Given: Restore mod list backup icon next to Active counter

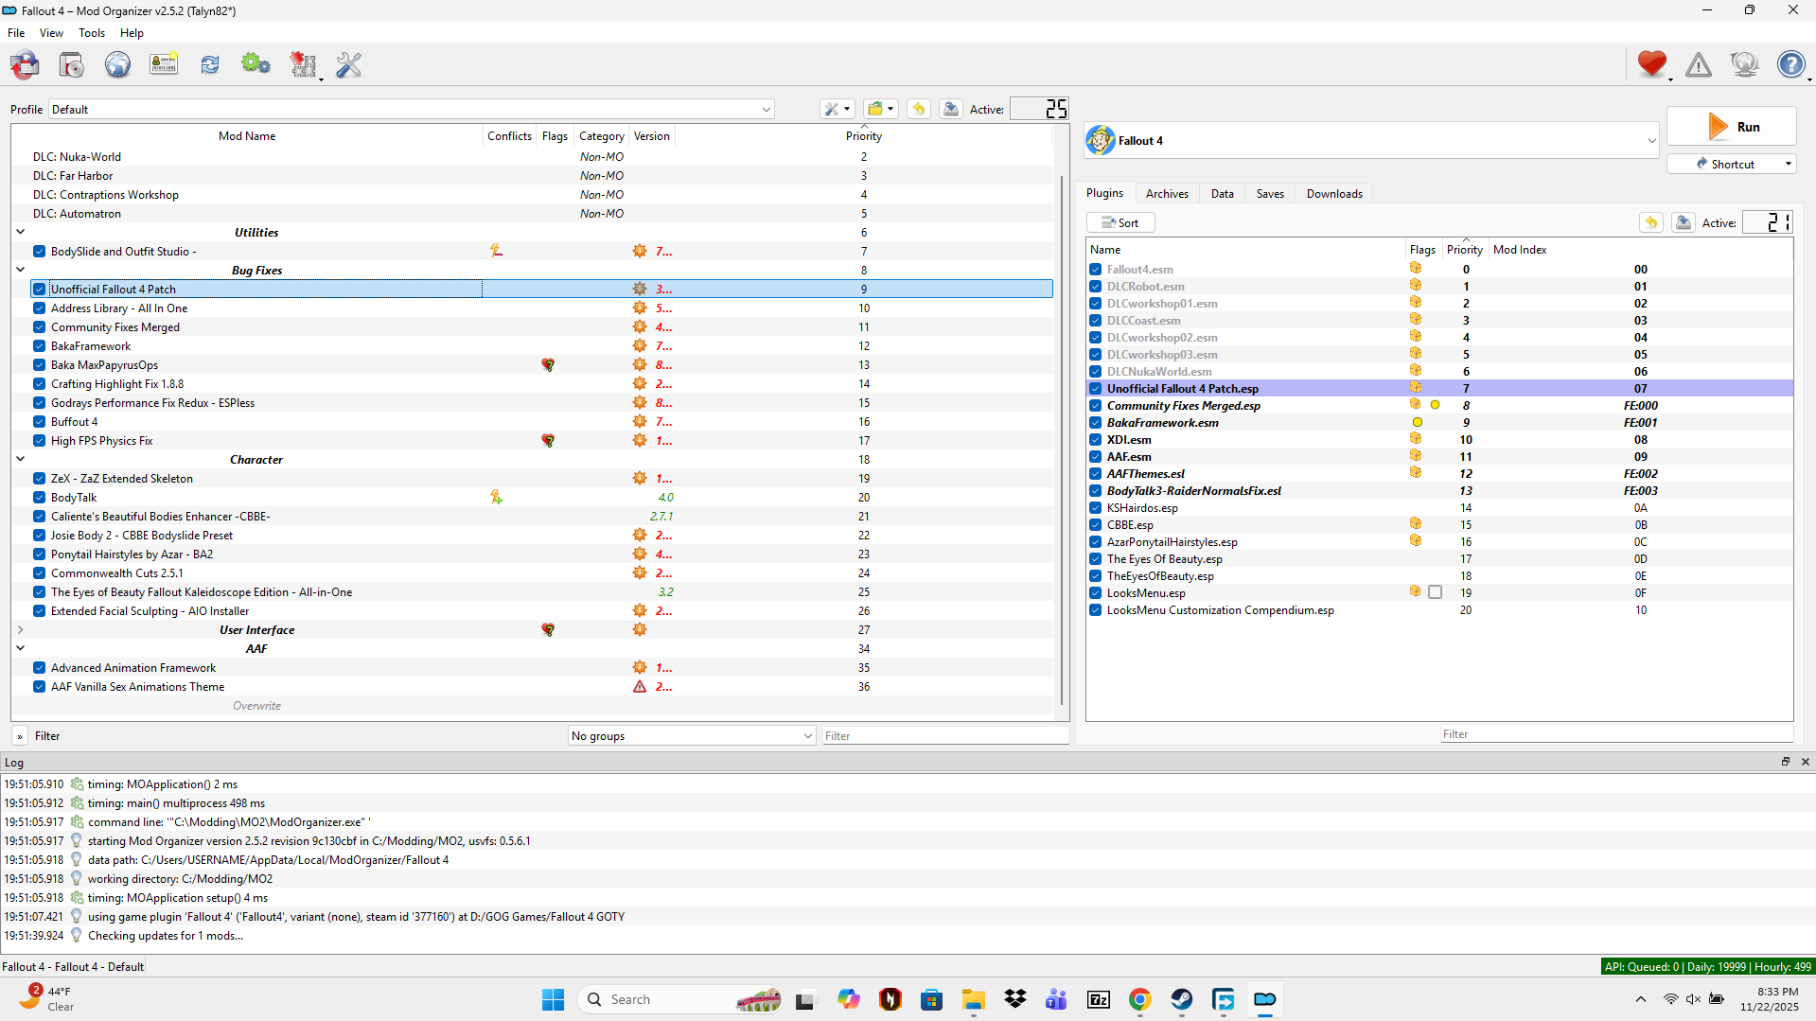Looking at the screenshot, I should [919, 109].
